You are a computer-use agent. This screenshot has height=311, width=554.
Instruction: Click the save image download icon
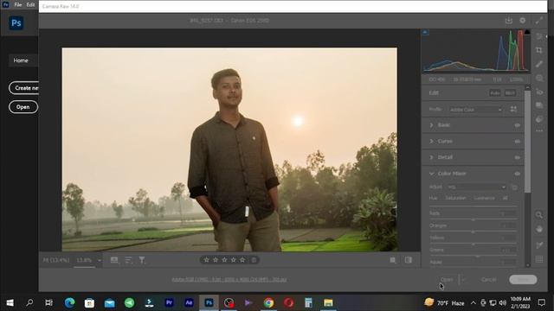pos(508,21)
